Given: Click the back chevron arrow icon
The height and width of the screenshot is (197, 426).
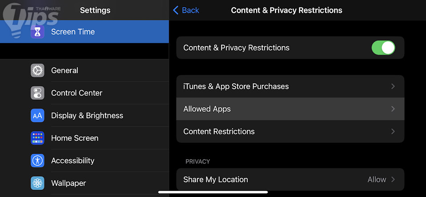Looking at the screenshot, I should (176, 10).
